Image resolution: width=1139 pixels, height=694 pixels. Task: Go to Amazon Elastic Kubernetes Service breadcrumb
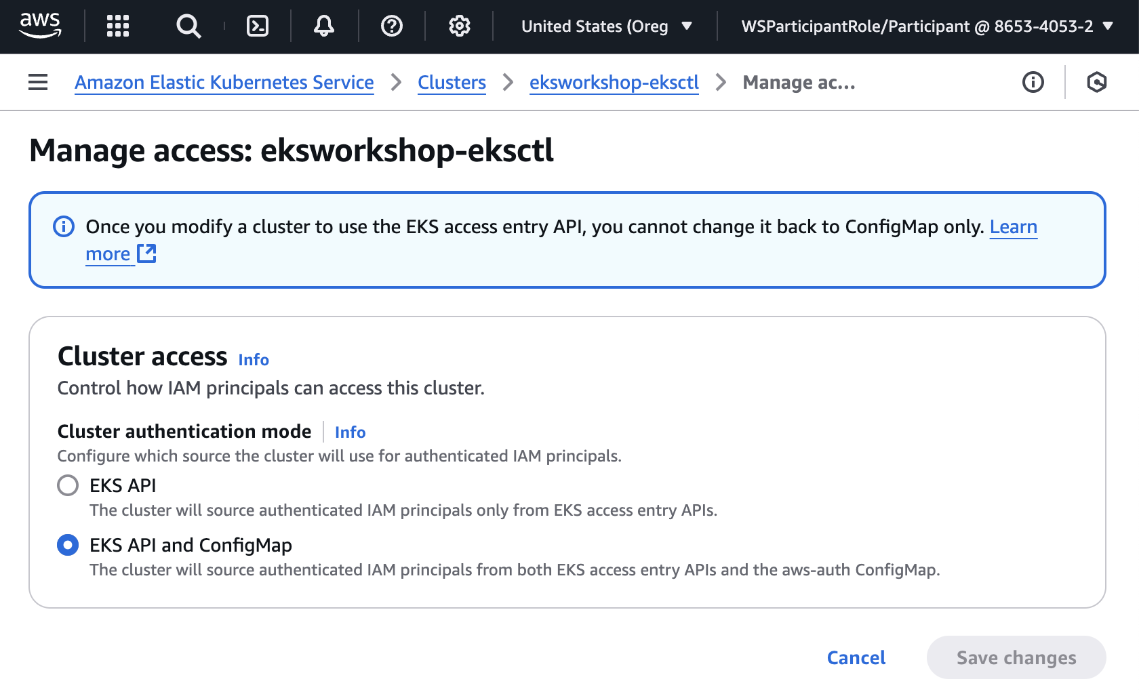[224, 82]
